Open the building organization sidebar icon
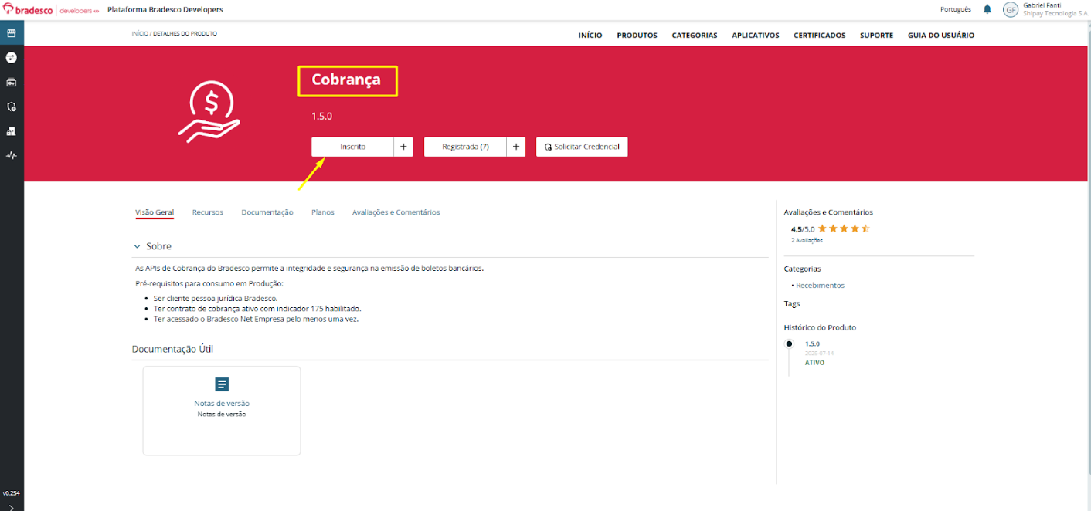The height and width of the screenshot is (511, 1091). [x=12, y=131]
